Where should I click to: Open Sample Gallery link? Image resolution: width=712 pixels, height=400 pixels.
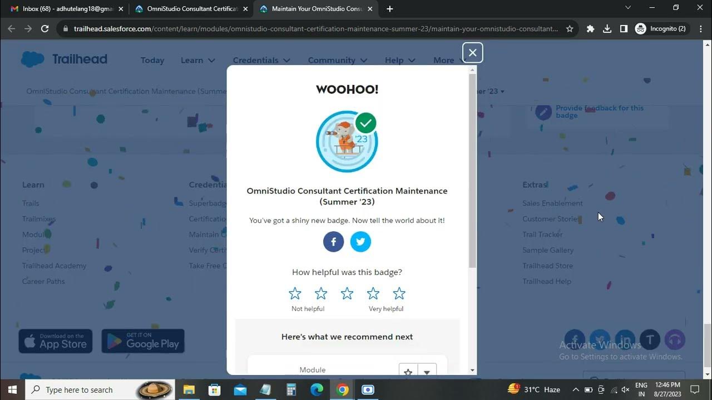548,250
